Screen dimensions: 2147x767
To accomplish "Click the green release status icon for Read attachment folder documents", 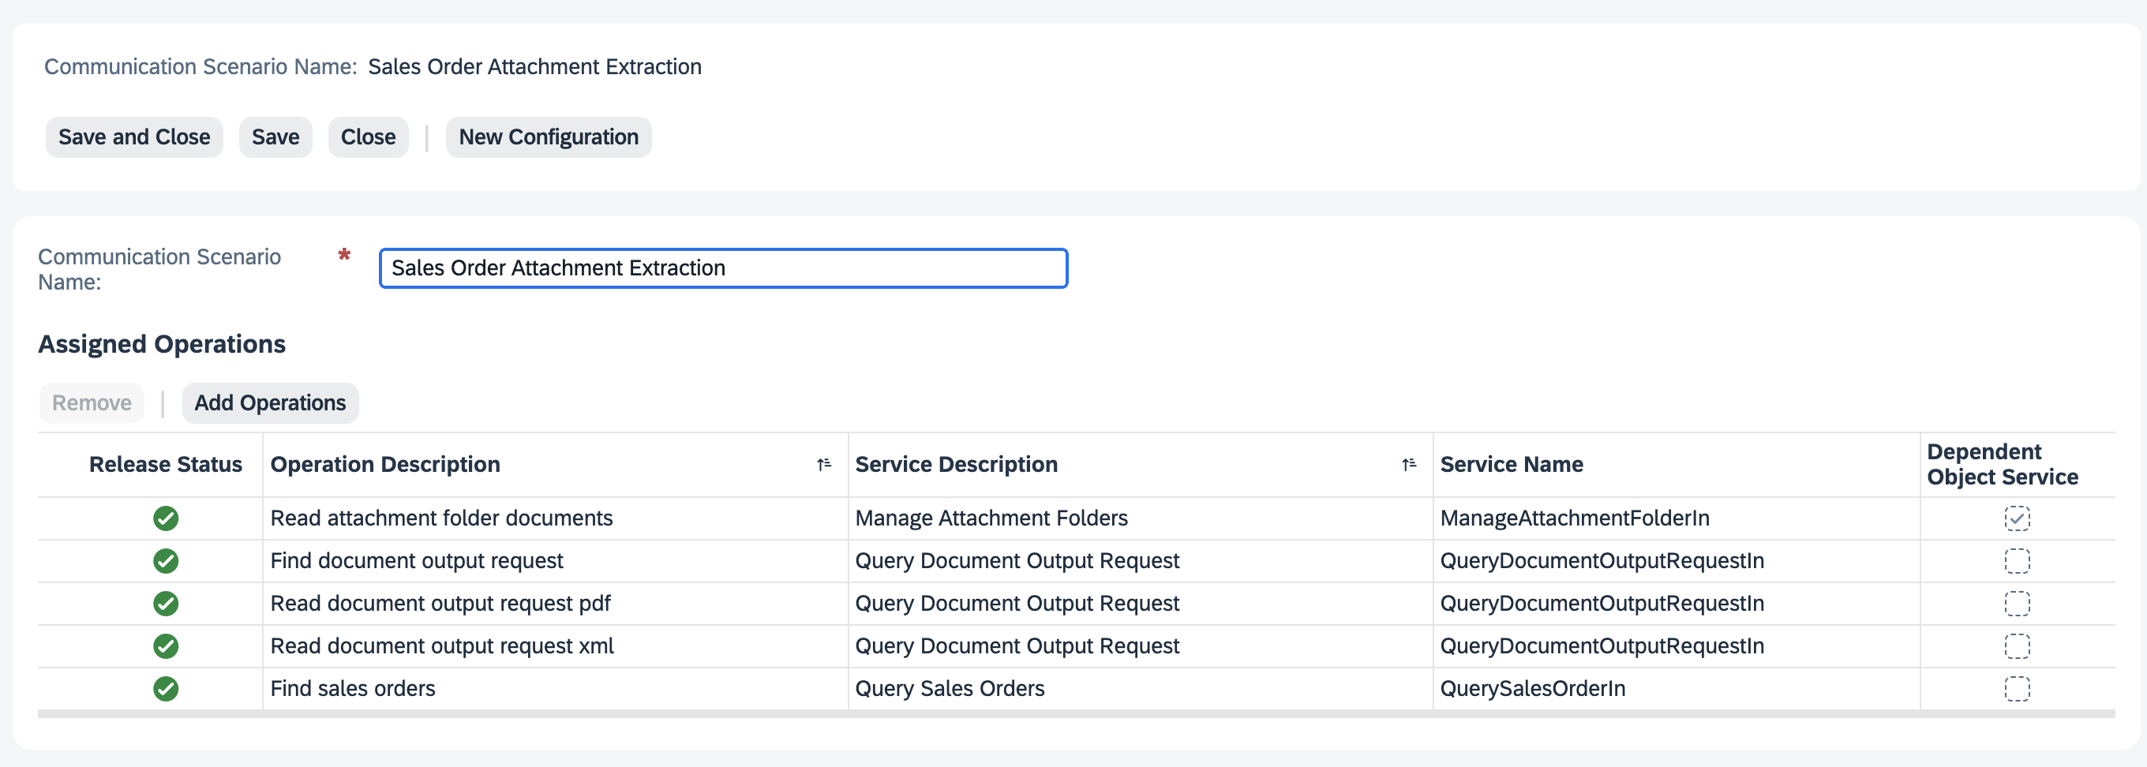I will (x=166, y=518).
